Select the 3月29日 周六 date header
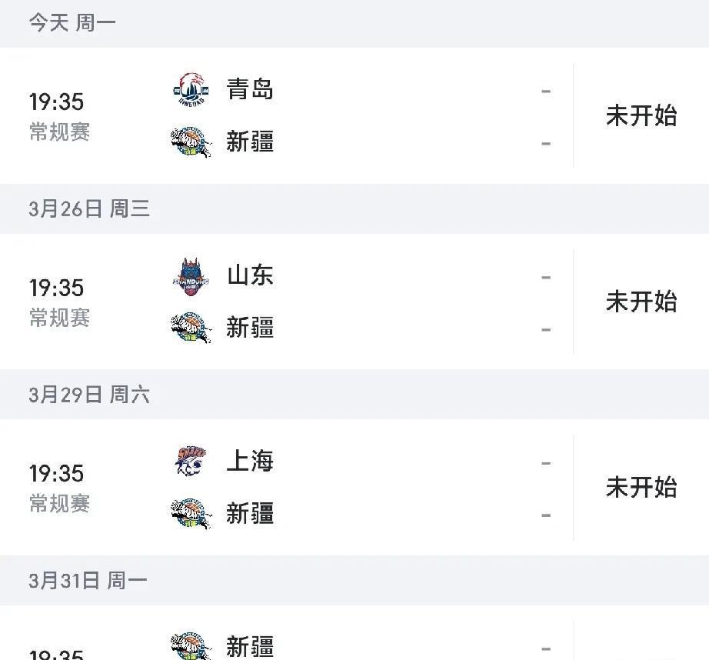Image resolution: width=709 pixels, height=660 pixels. click(x=89, y=395)
